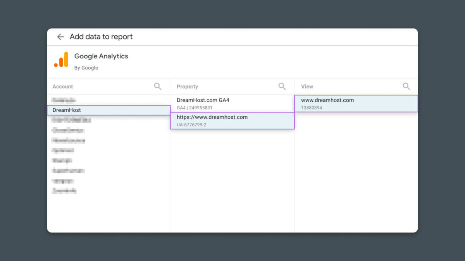Click the By Google attribution link
Screen dimensions: 465x261
(87, 67)
